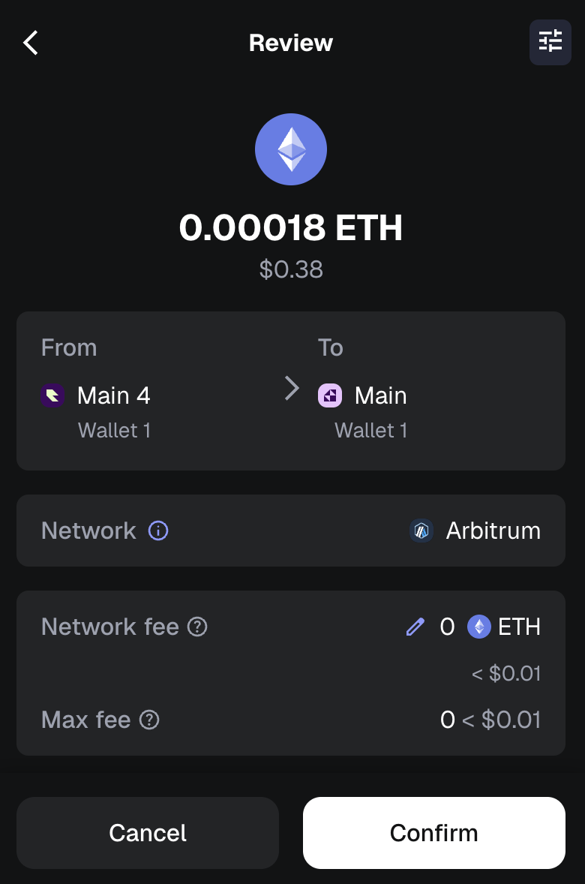Open Network fee help question mark
The image size is (585, 884).
click(197, 627)
